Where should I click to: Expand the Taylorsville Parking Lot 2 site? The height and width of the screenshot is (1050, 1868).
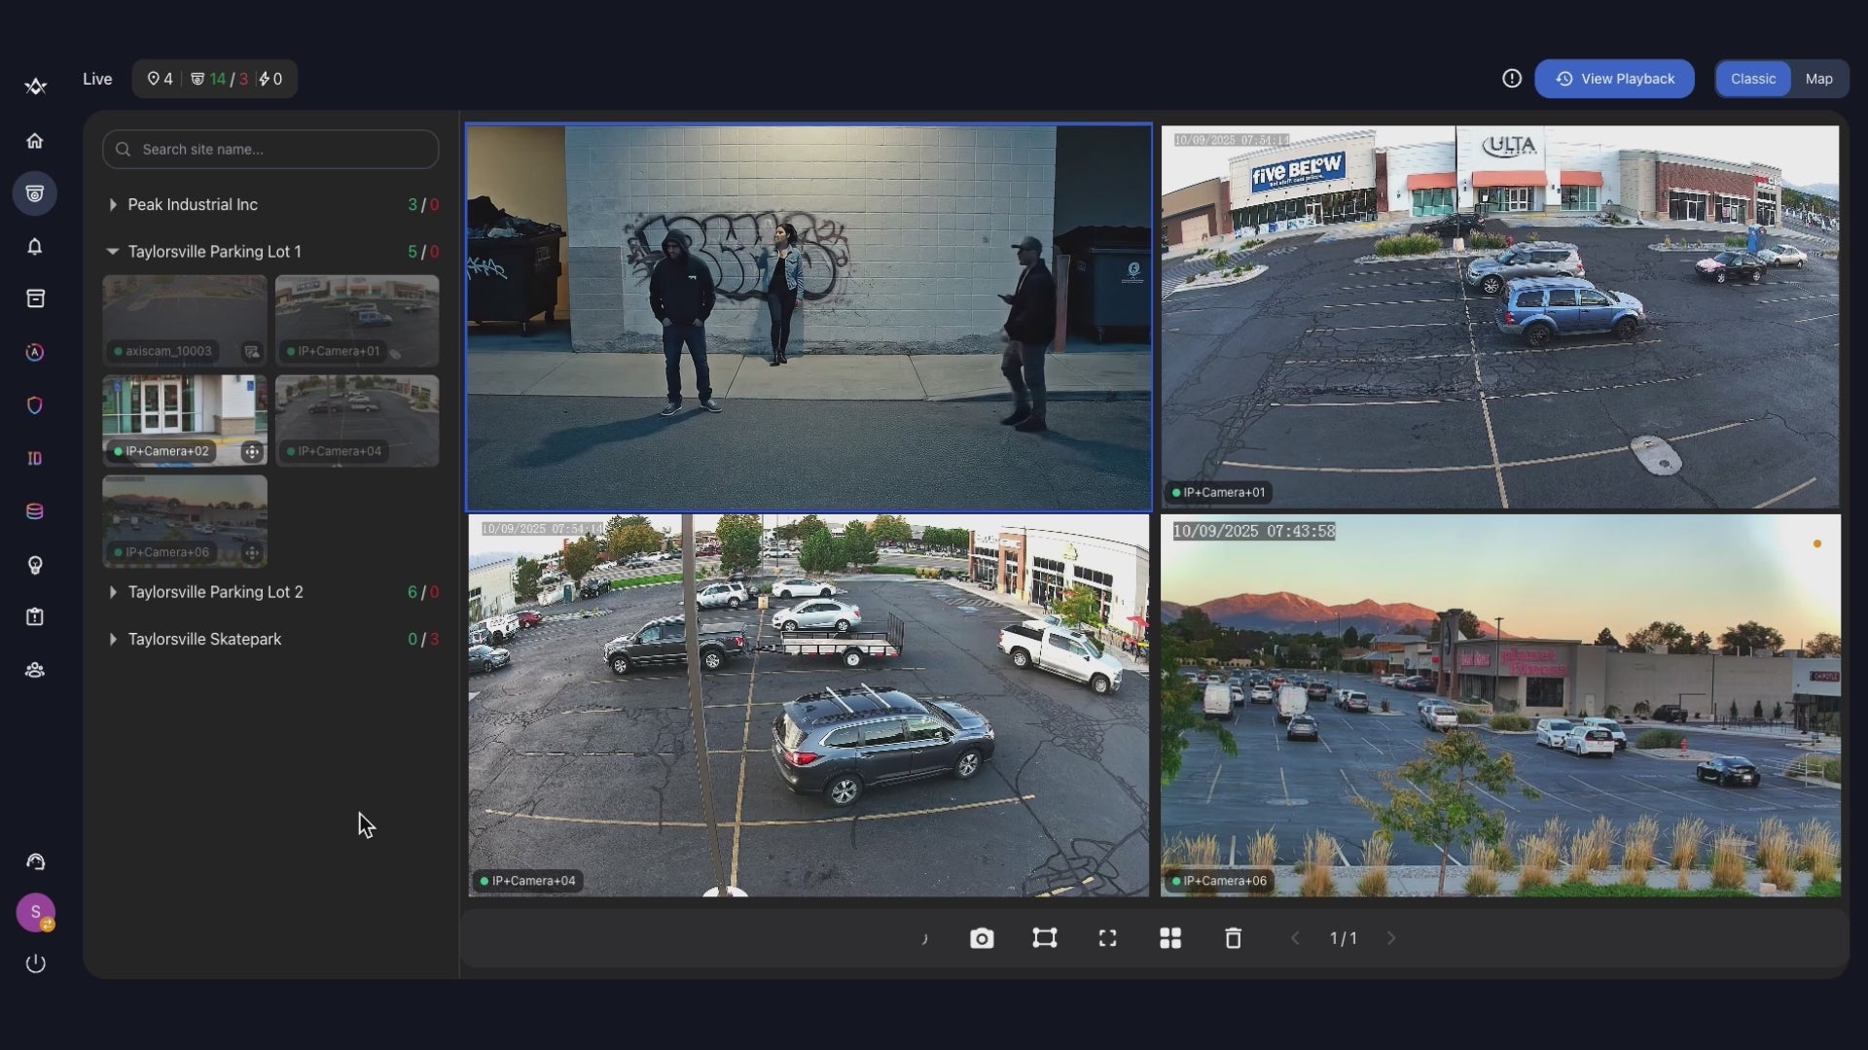point(113,592)
